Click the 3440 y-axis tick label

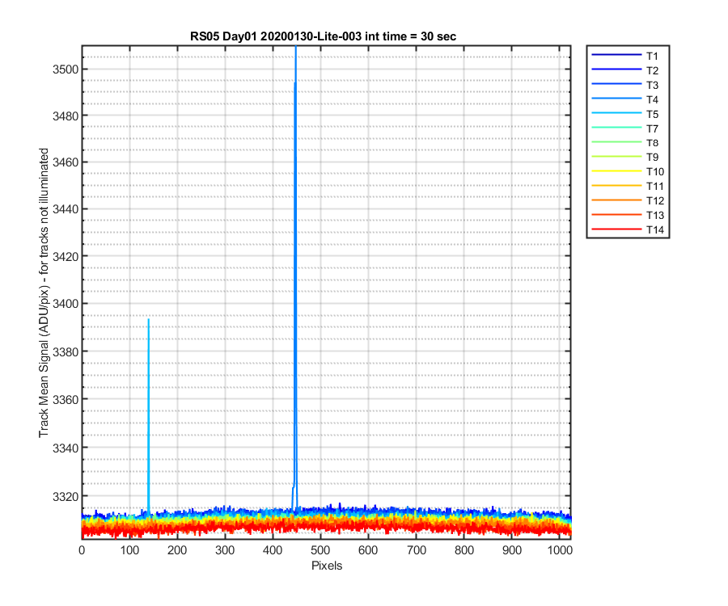(x=66, y=209)
